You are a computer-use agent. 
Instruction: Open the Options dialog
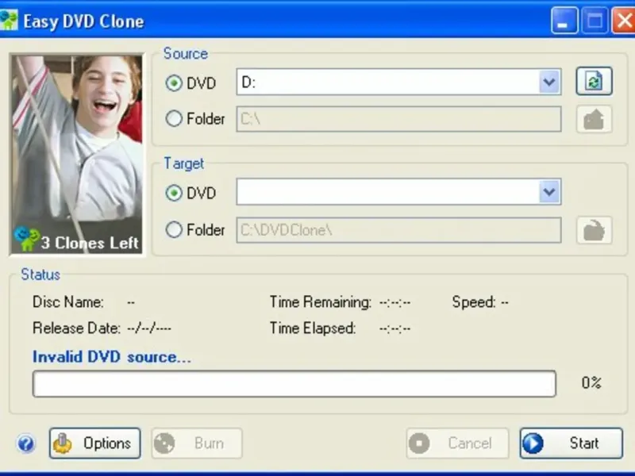[94, 443]
